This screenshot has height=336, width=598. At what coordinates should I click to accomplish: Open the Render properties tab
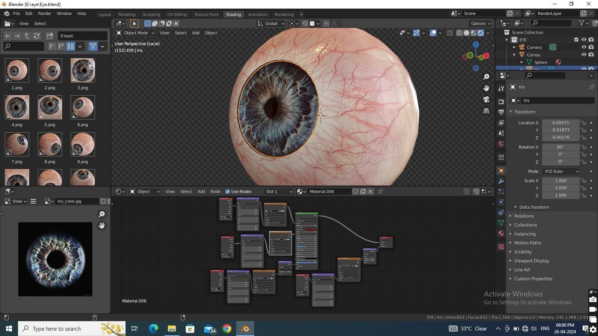[501, 102]
